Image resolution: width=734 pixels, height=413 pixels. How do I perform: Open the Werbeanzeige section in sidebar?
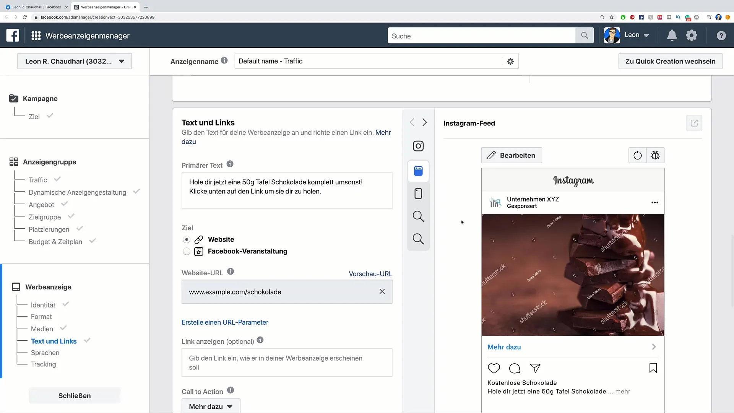(x=48, y=286)
